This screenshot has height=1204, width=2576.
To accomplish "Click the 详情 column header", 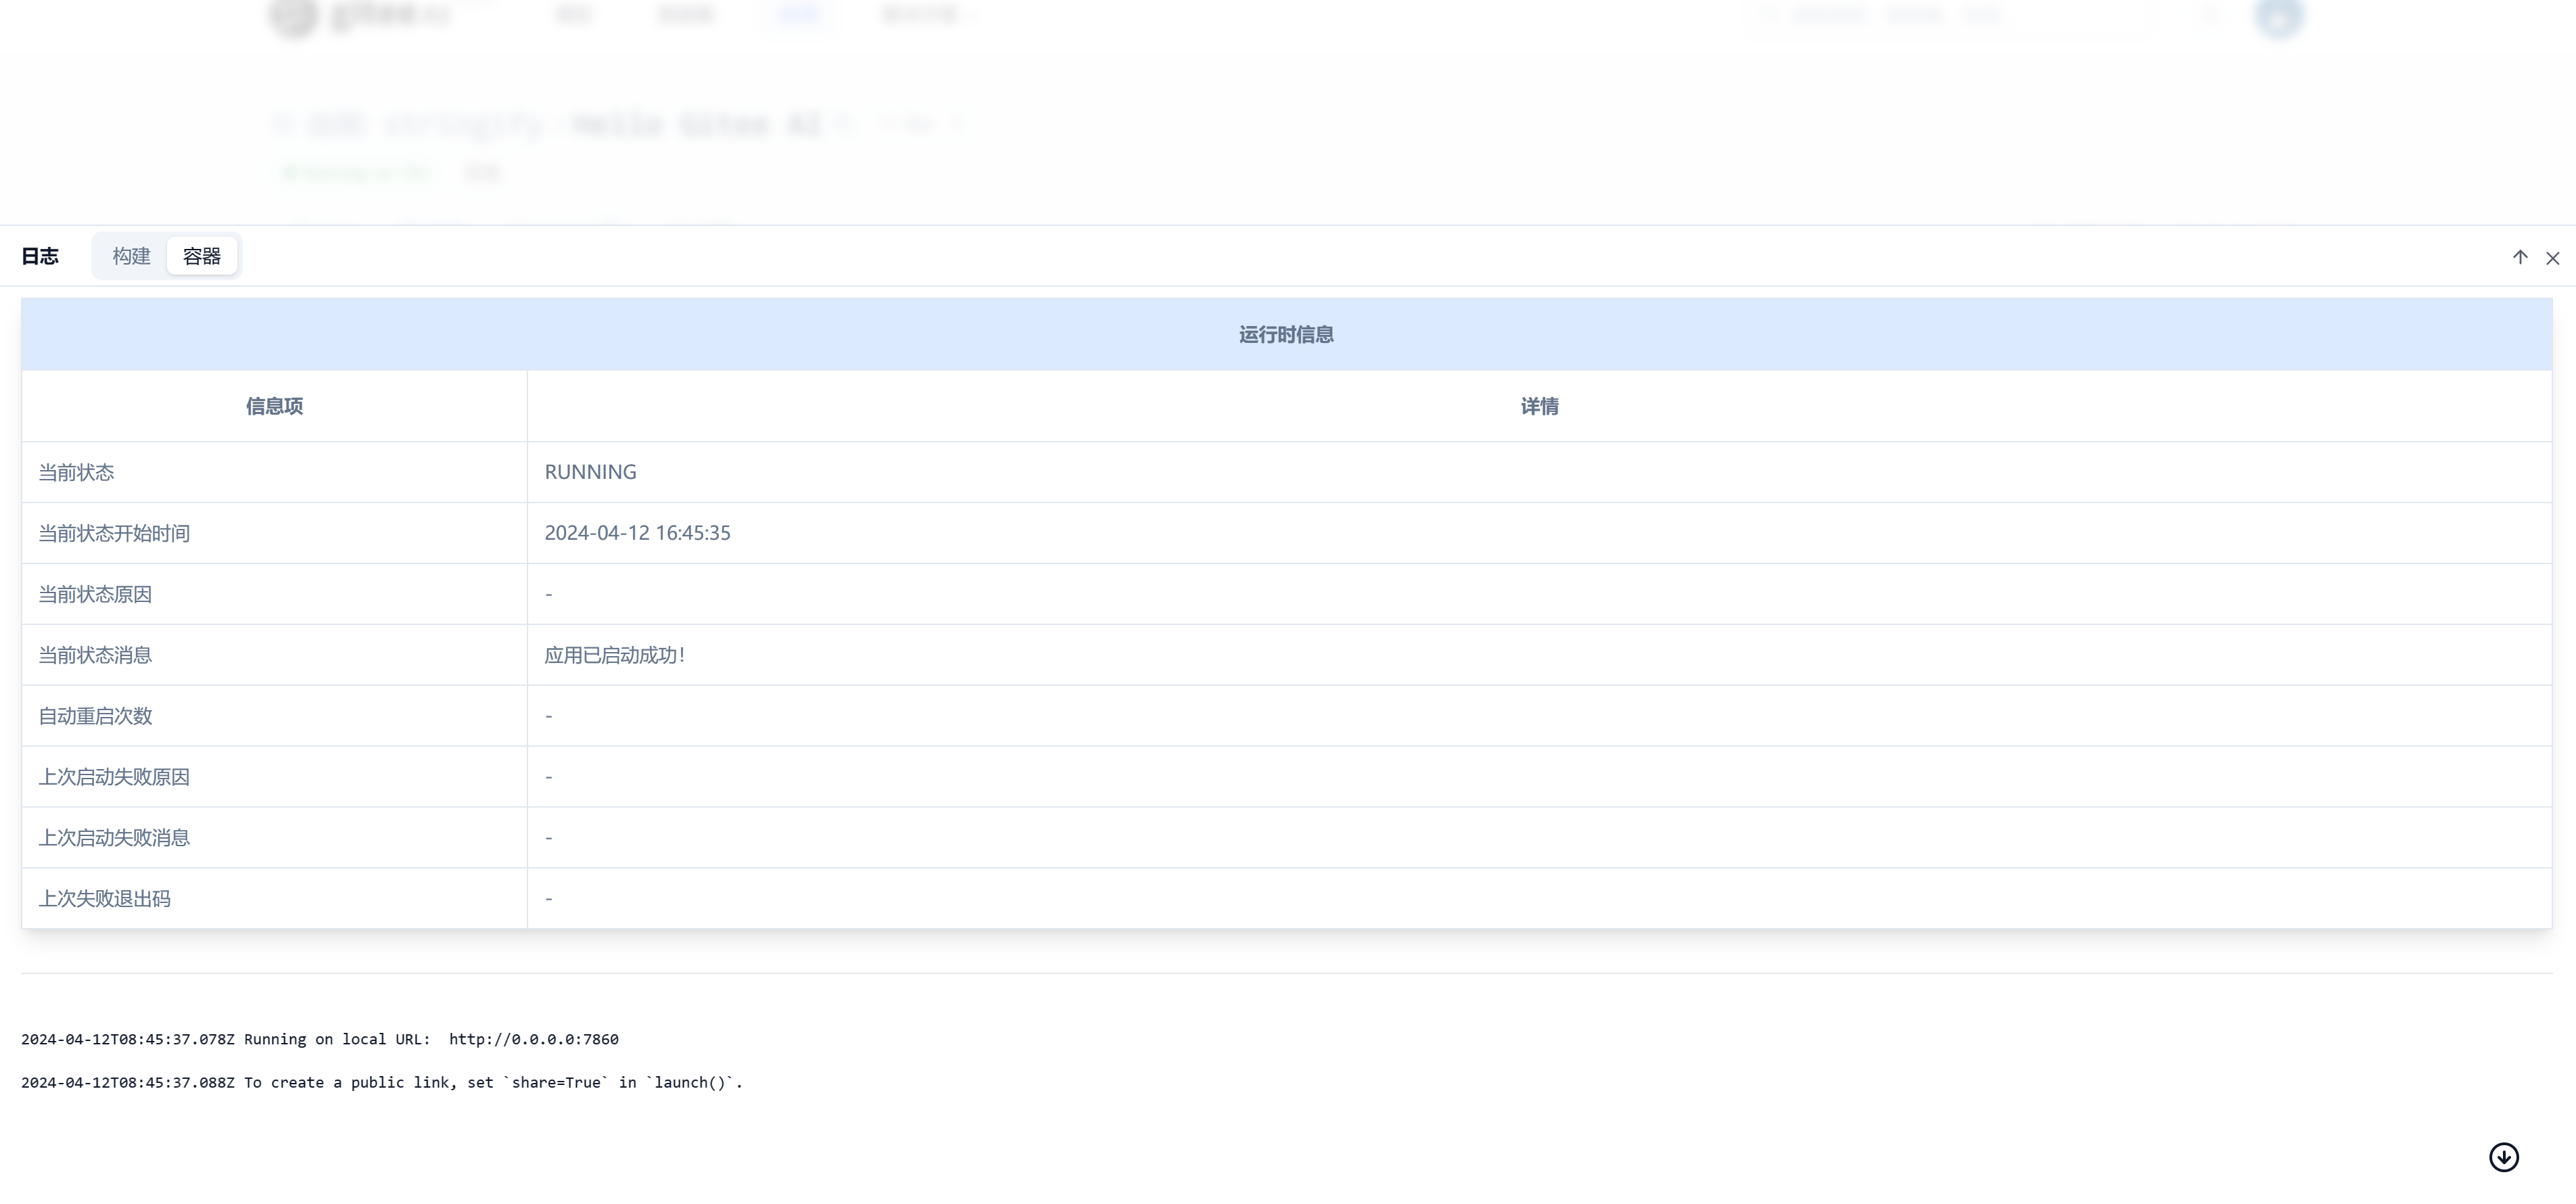I will click(x=1539, y=406).
